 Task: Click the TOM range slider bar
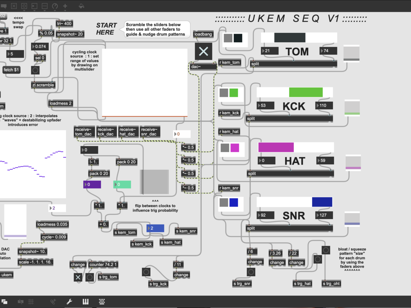(x=299, y=38)
